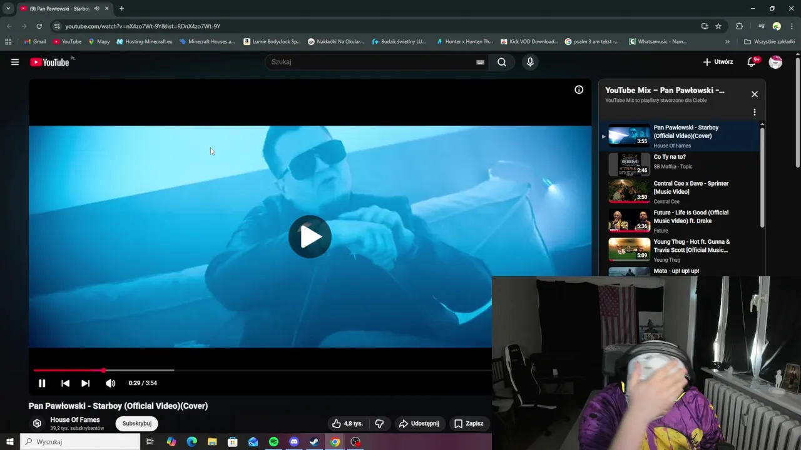The height and width of the screenshot is (450, 801).
Task: Open Task View on the taskbar
Action: coord(150,442)
